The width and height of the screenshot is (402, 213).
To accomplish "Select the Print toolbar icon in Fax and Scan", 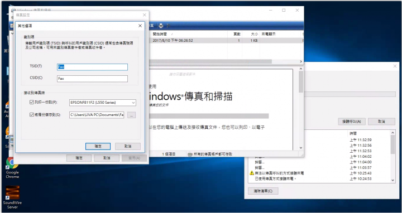I will (x=161, y=26).
